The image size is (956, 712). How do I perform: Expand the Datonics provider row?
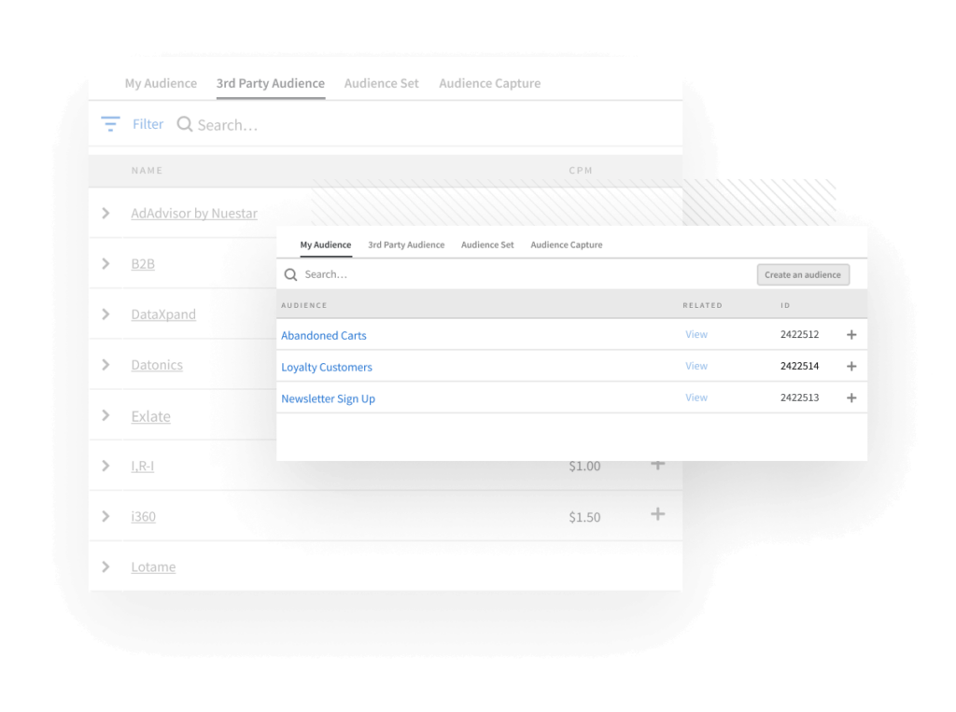[x=105, y=364]
